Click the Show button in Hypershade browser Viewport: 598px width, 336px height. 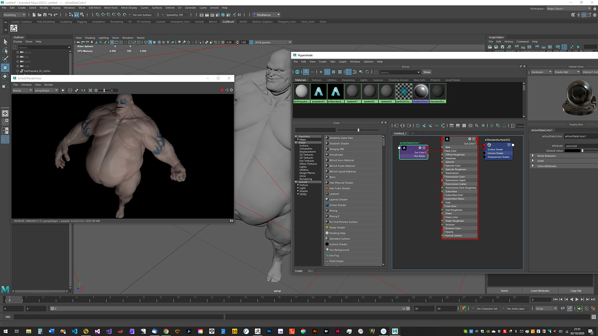(427, 72)
